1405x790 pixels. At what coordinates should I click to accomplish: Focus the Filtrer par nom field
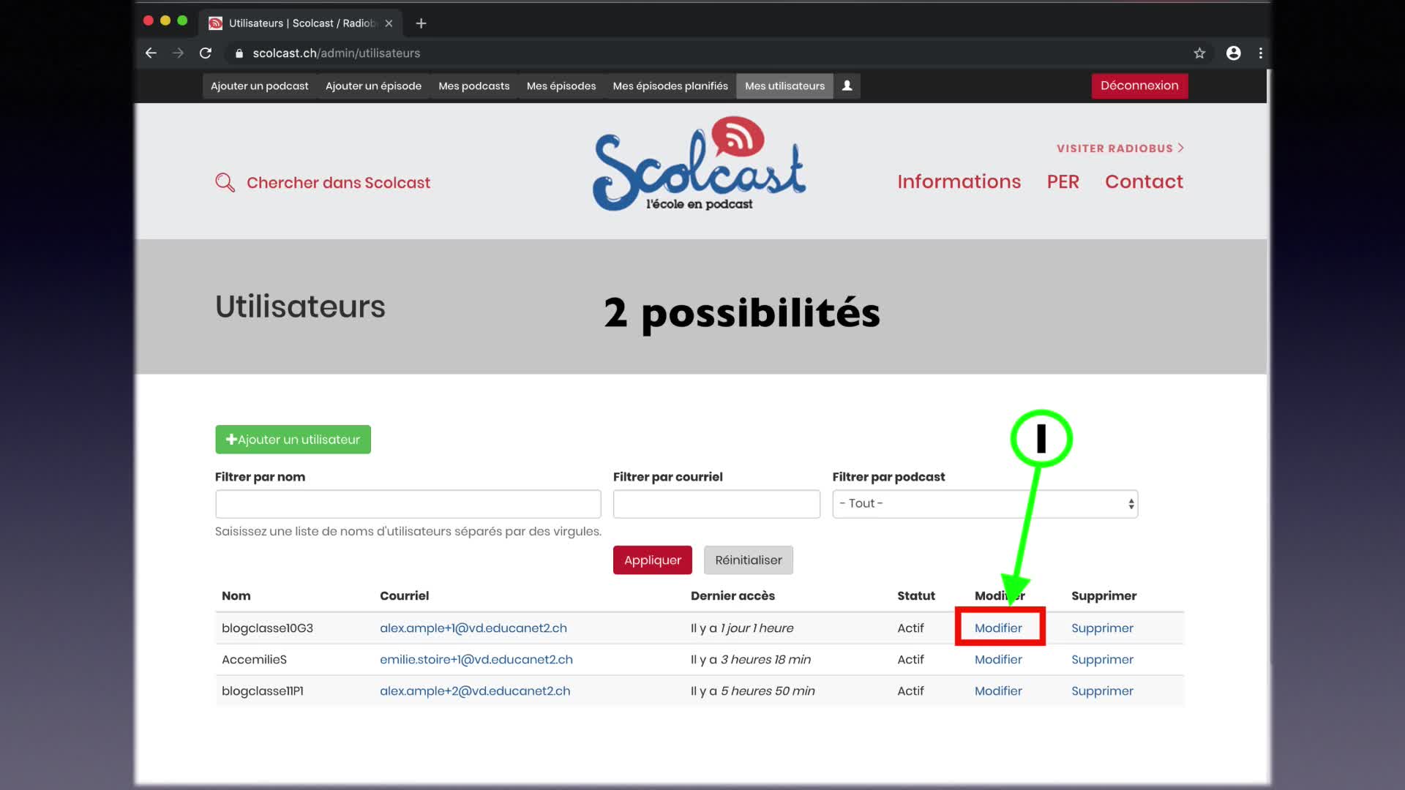tap(408, 503)
